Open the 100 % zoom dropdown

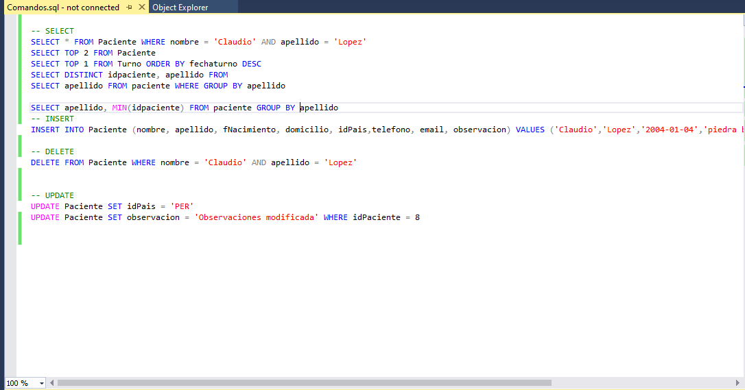click(41, 383)
